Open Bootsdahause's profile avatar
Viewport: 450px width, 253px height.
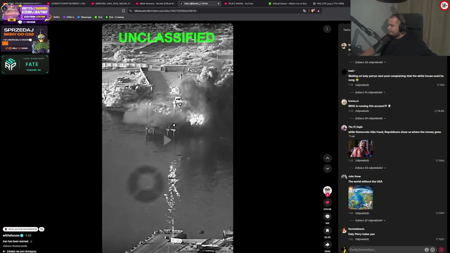point(344,231)
